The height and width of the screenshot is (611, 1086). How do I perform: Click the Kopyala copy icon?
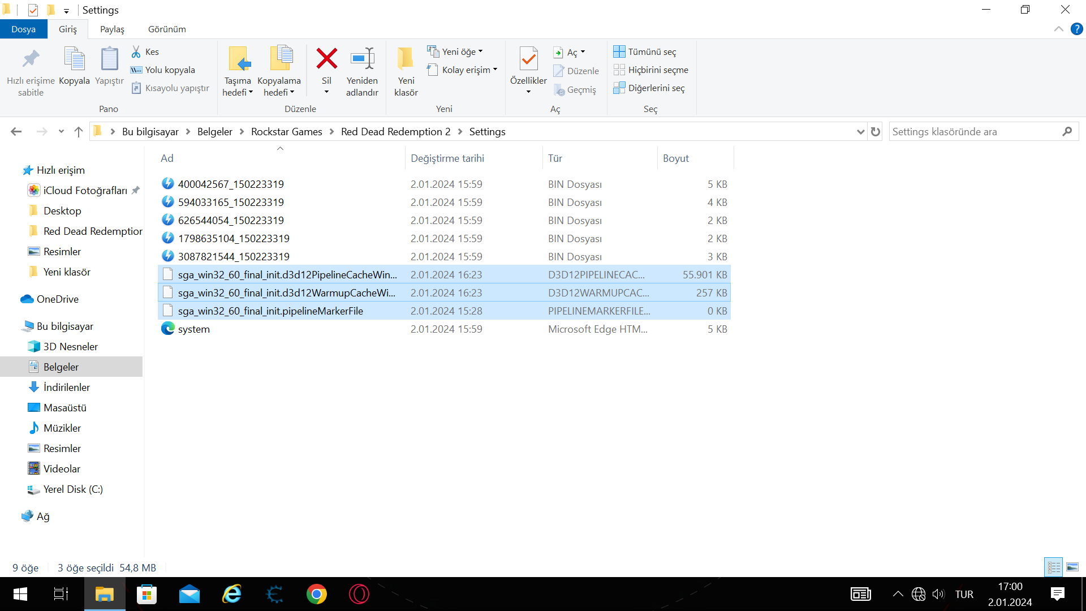[x=74, y=59]
